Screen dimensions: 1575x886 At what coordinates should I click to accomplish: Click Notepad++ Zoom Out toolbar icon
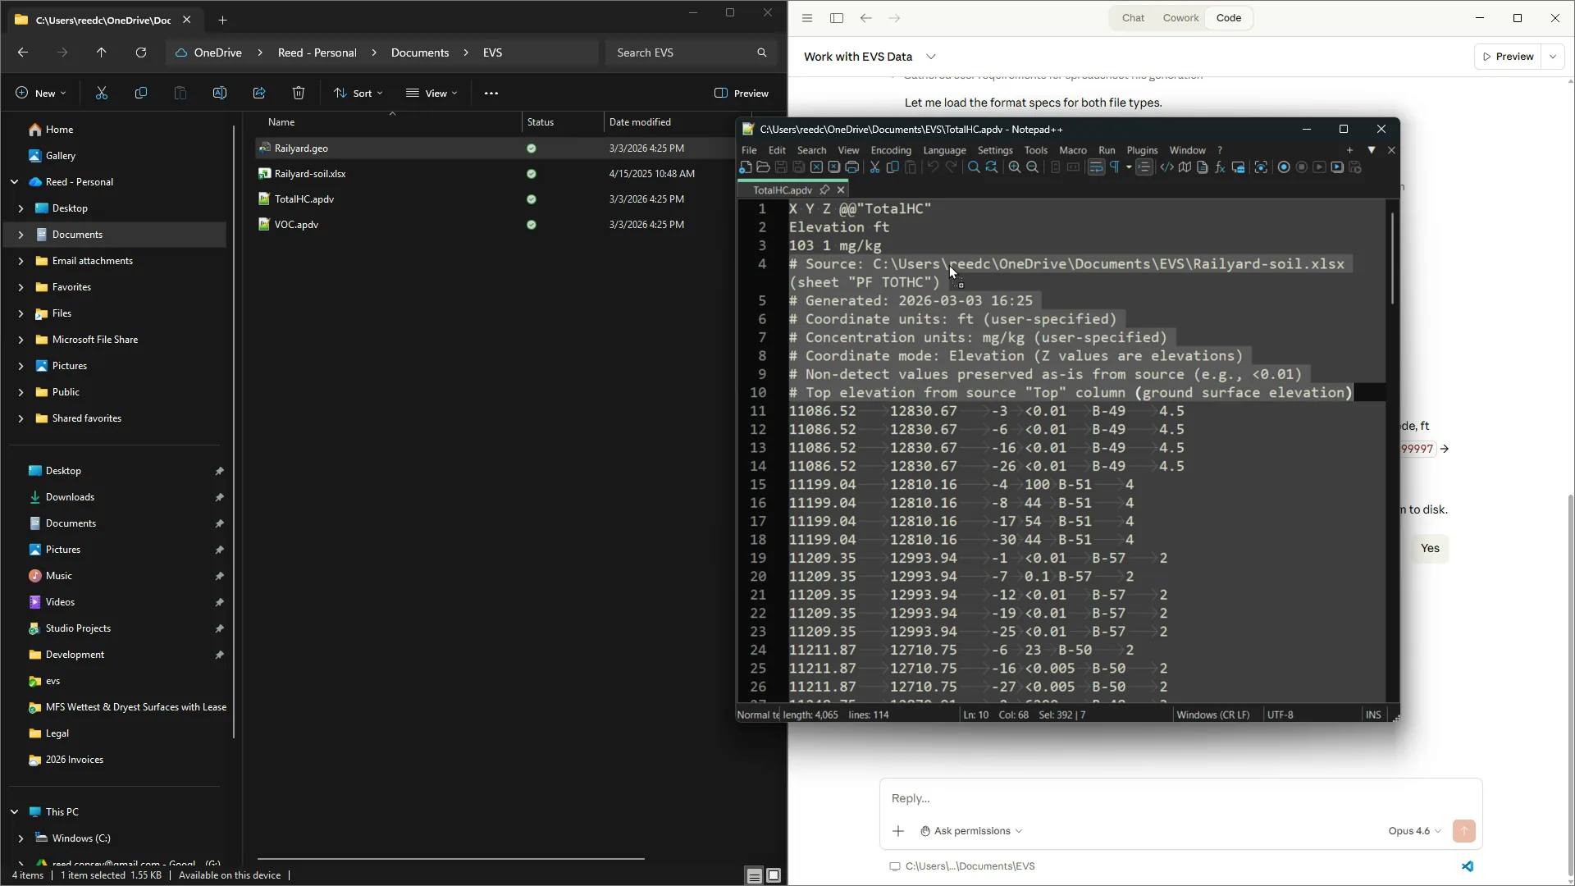point(1033,167)
